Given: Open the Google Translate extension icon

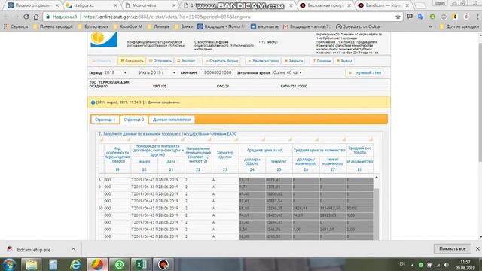Looking at the screenshot, I should tap(420, 17).
